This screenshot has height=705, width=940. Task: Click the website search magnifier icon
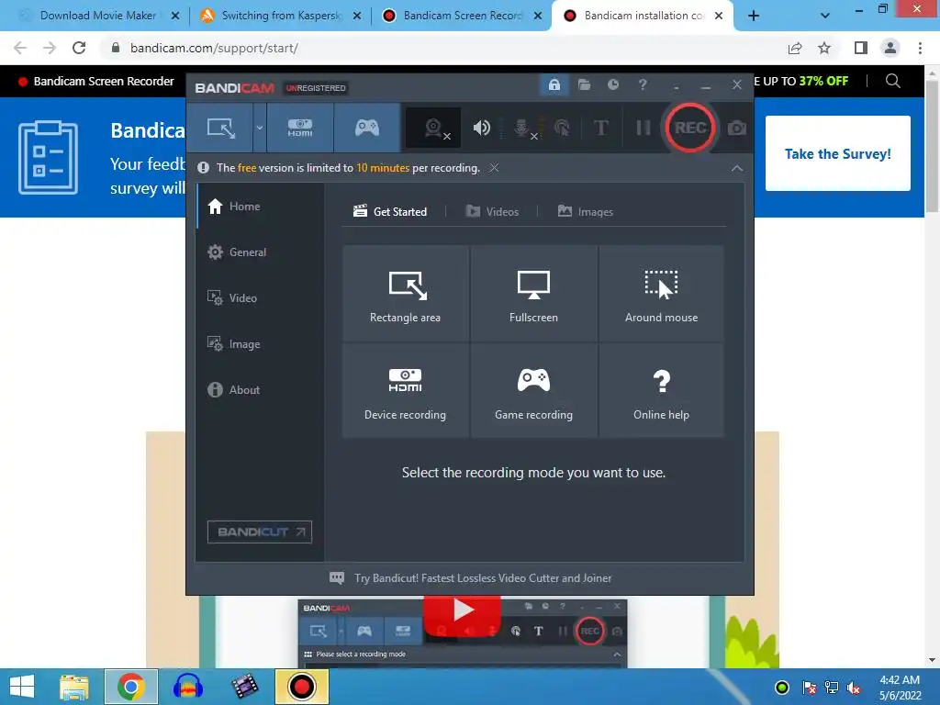coord(892,81)
